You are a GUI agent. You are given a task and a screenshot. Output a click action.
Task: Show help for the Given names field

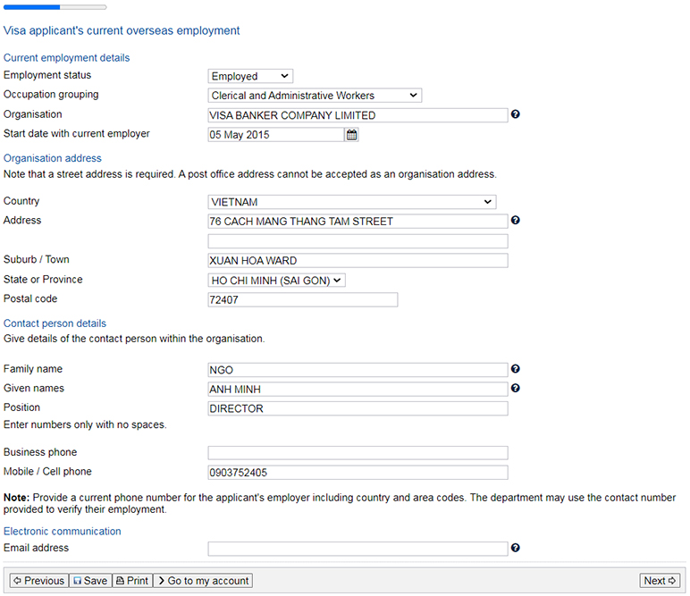click(516, 388)
